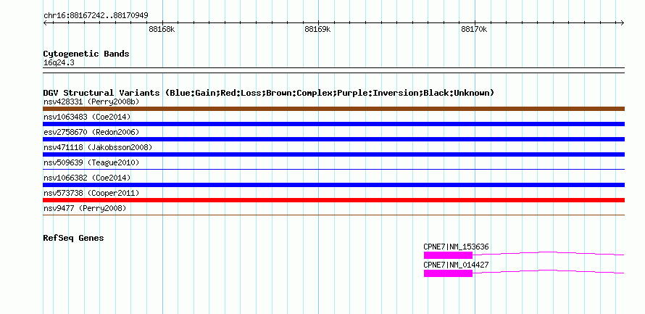Open the nsv509639 (Teague2010) label
This screenshot has height=314, width=645.
(91, 162)
